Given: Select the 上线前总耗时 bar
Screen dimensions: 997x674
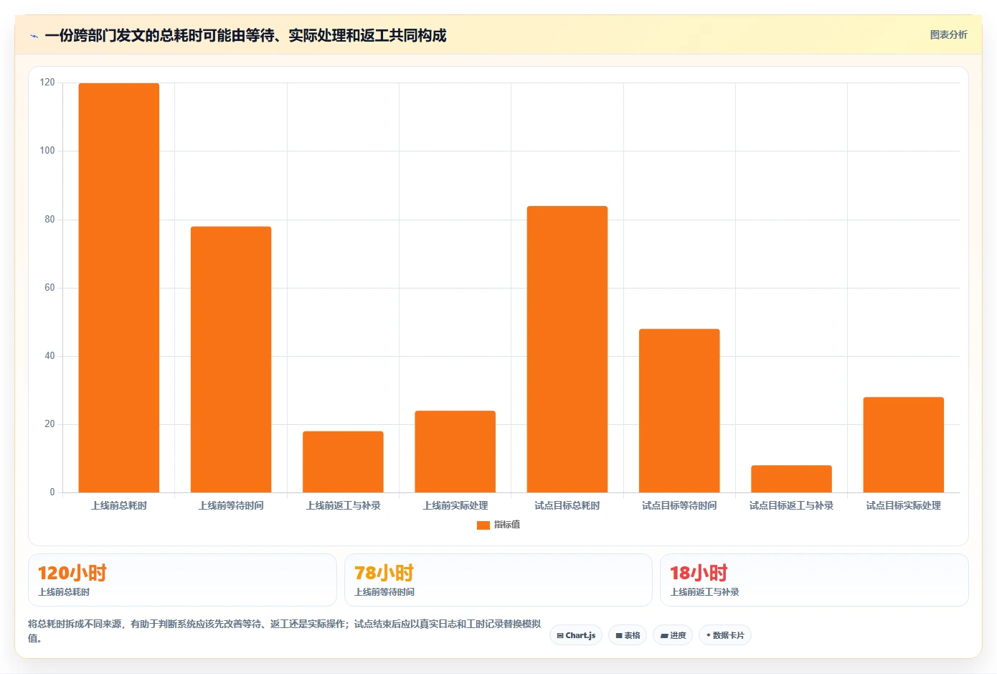Looking at the screenshot, I should [x=119, y=288].
